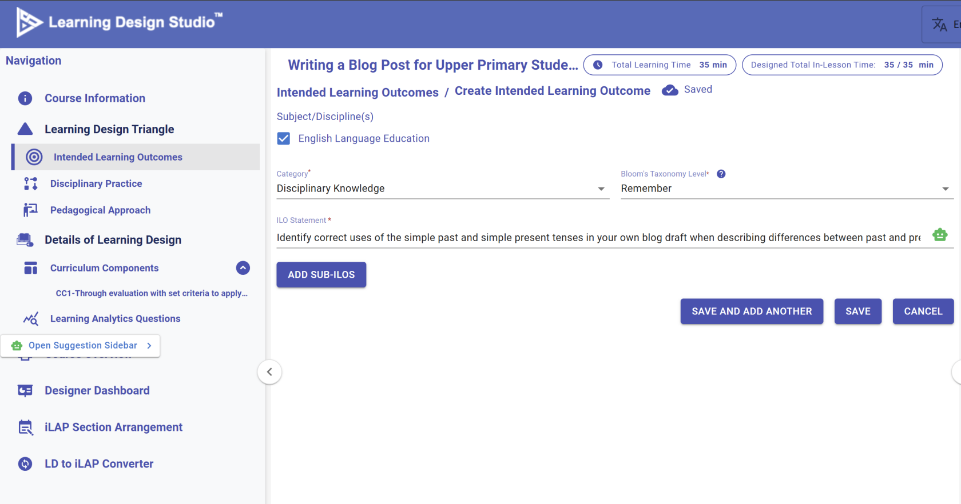Click the Learning Analytics Questions icon
This screenshot has height=504, width=961.
click(x=31, y=319)
